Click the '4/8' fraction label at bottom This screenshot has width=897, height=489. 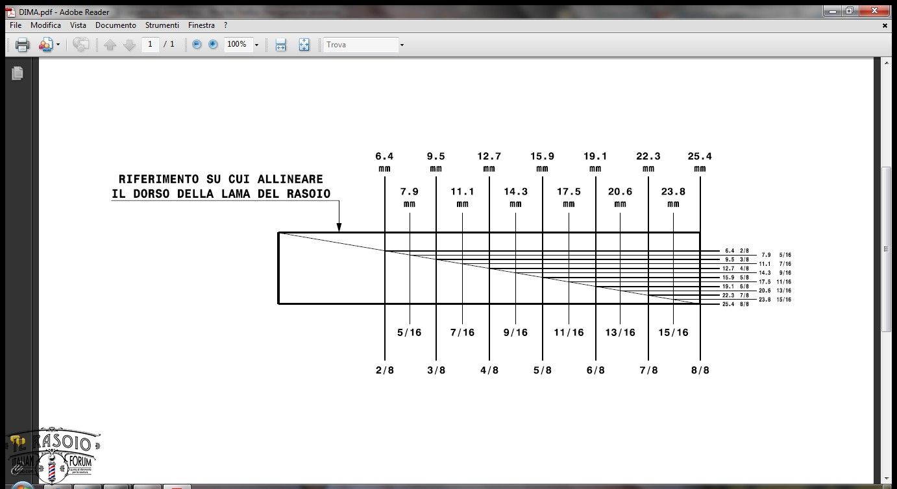489,370
